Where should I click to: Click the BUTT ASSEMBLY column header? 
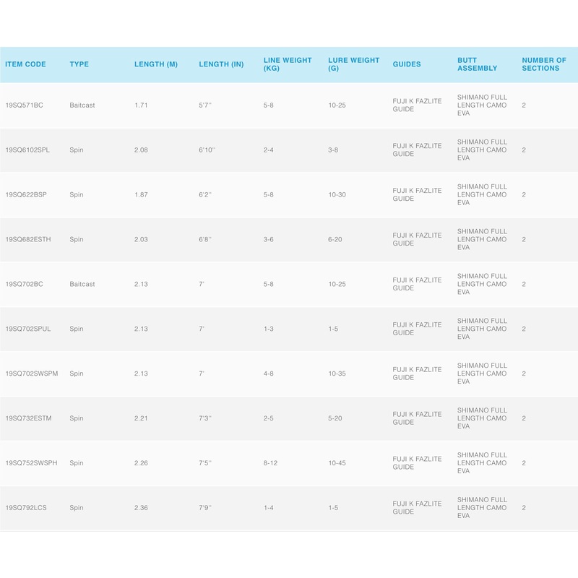[477, 64]
